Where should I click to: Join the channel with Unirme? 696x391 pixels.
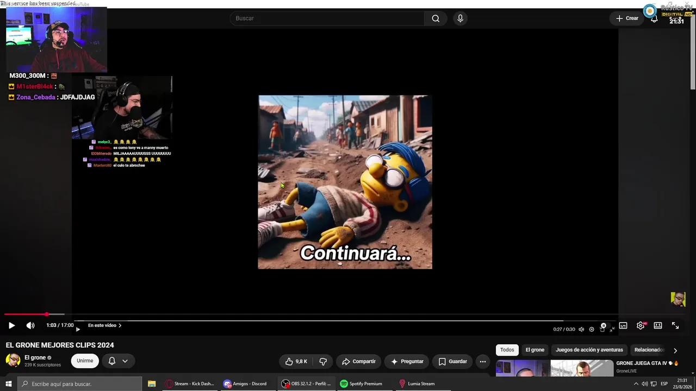click(x=85, y=361)
